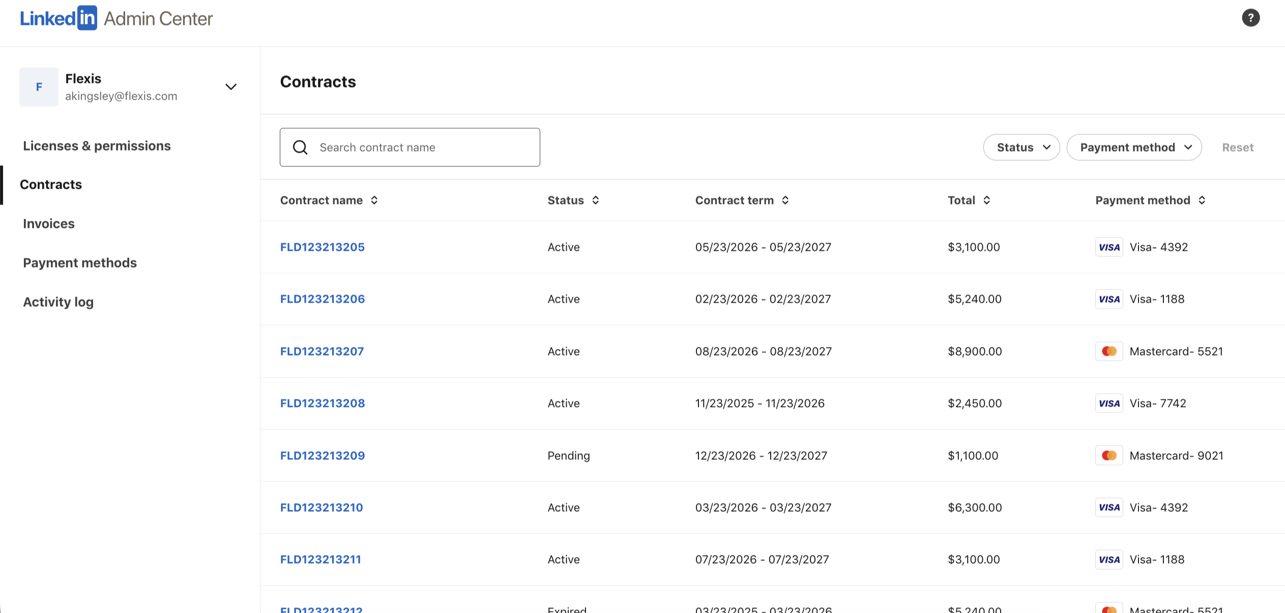The width and height of the screenshot is (1285, 613).
Task: Open the Status filter dropdown
Action: [x=1021, y=148]
